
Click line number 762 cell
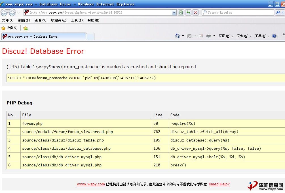pos(160,132)
